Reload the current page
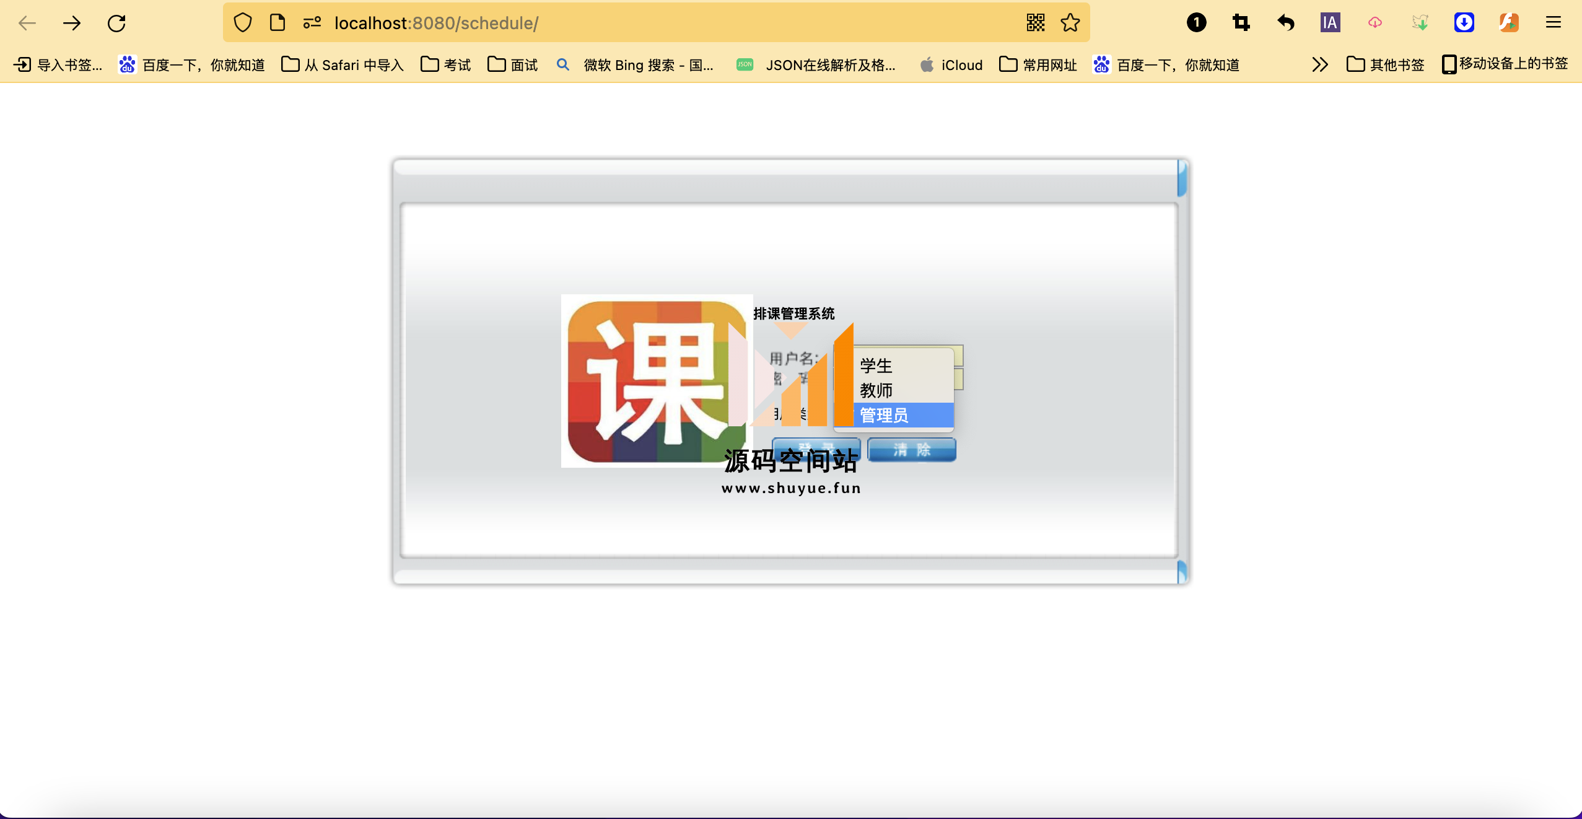Viewport: 1582px width, 819px height. pyautogui.click(x=116, y=24)
